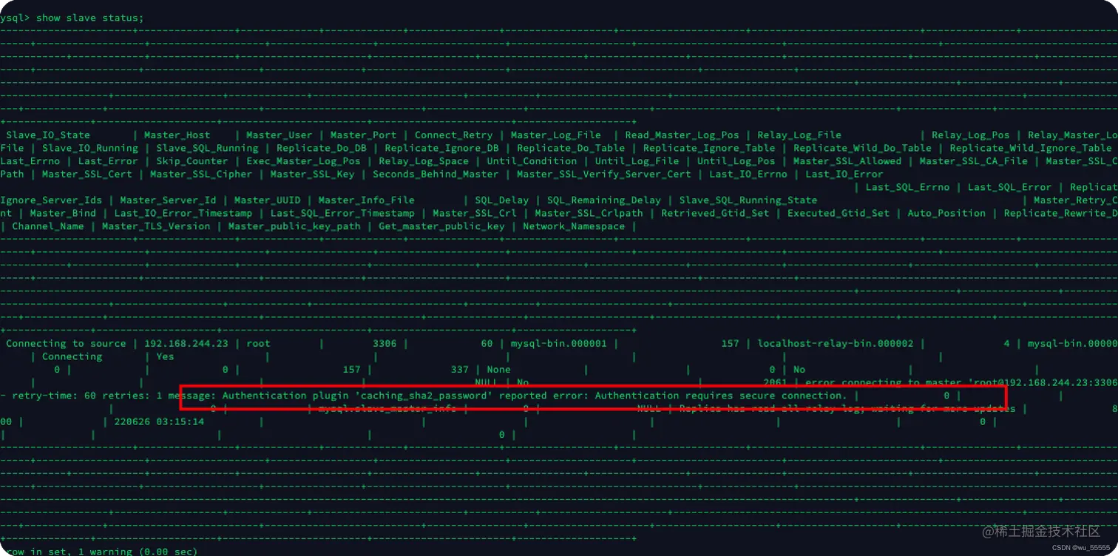This screenshot has width=1118, height=556.
Task: Click the Master_SSL_Crlpath column header
Action: pos(589,214)
